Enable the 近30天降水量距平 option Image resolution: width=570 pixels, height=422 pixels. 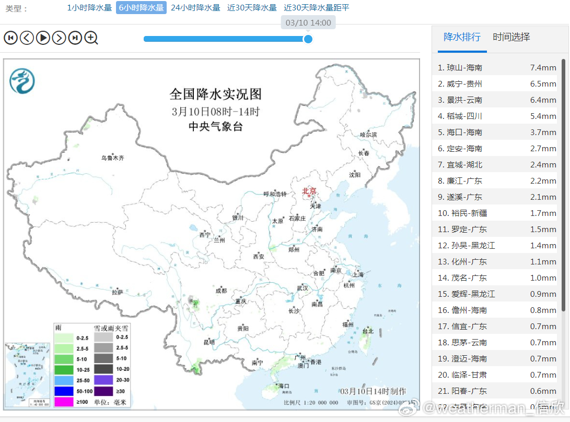click(317, 8)
